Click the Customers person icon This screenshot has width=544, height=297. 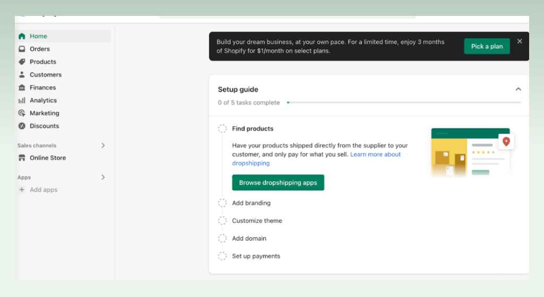point(22,74)
